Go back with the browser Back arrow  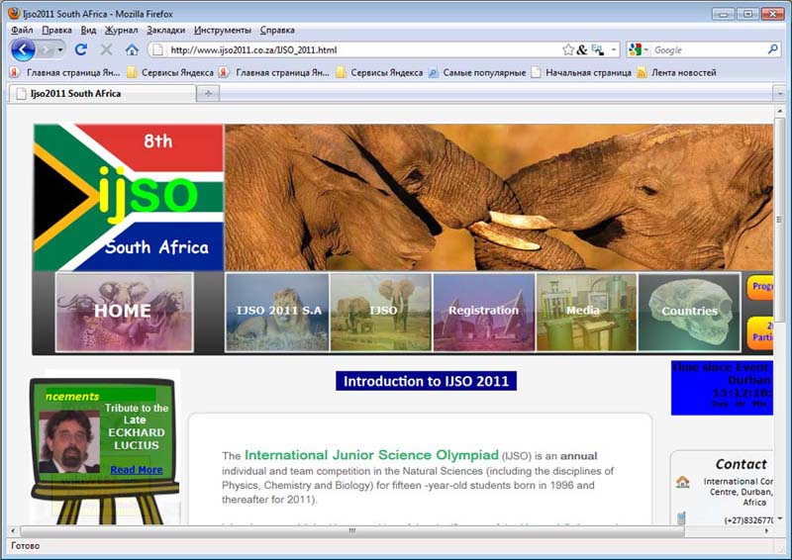23,49
